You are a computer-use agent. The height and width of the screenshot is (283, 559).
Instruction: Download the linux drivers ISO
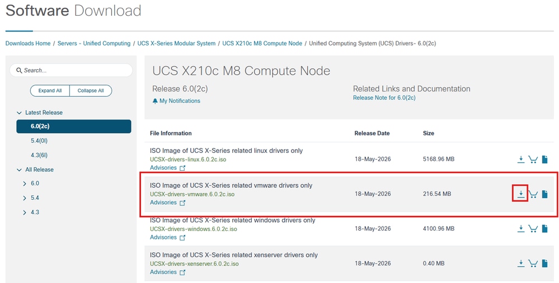(x=521, y=159)
